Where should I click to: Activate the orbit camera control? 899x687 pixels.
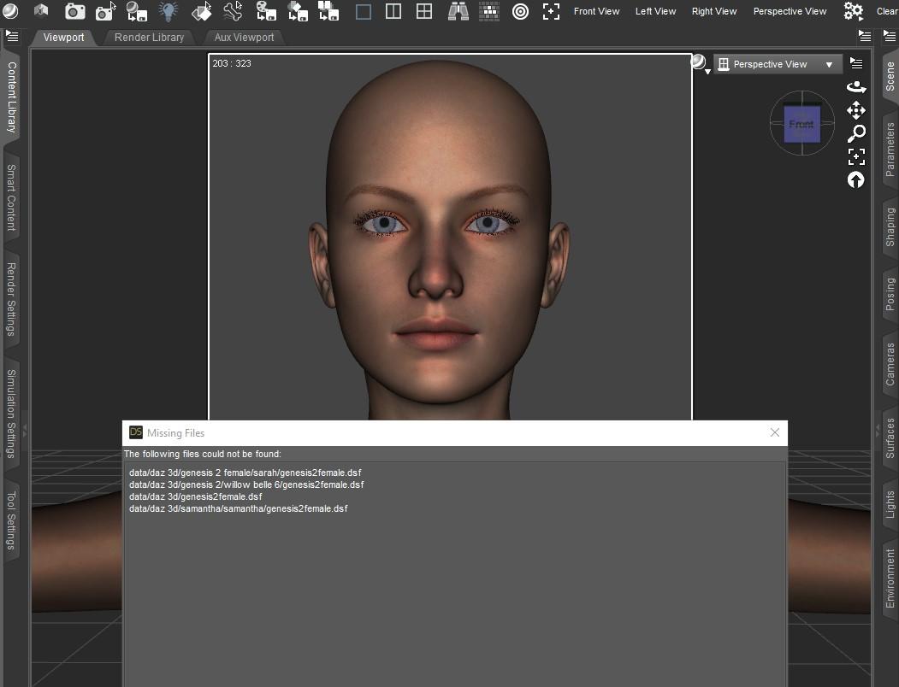[856, 86]
